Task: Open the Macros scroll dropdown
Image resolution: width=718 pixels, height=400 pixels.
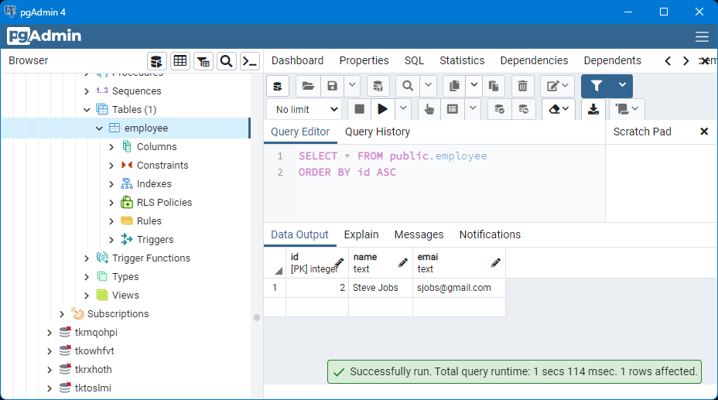Action: [x=627, y=109]
